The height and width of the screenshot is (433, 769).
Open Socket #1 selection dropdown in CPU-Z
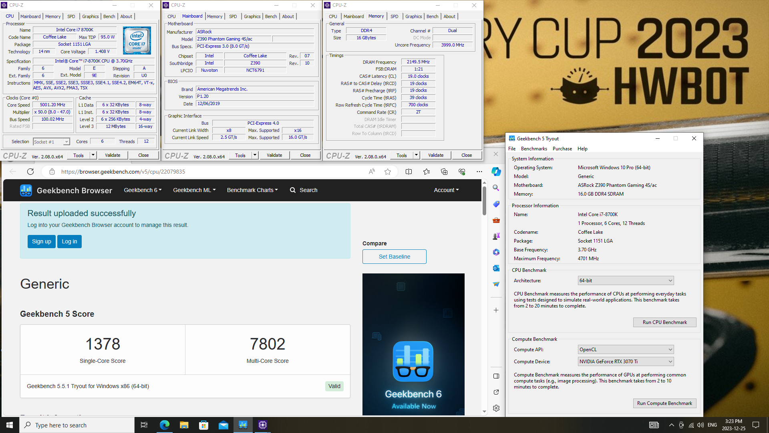pyautogui.click(x=51, y=142)
